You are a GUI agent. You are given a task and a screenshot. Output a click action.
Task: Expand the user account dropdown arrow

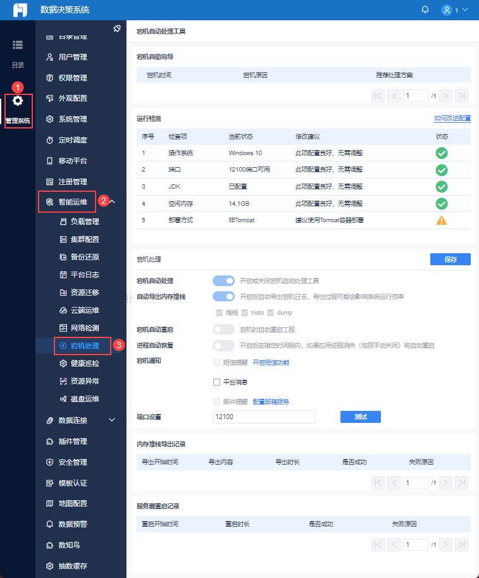point(465,10)
